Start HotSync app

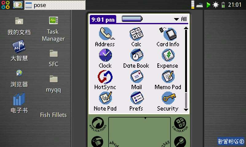tap(105, 80)
